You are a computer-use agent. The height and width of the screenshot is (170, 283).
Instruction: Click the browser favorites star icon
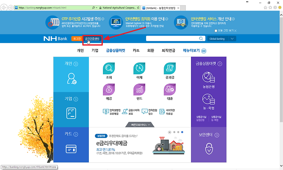pos(270,7)
